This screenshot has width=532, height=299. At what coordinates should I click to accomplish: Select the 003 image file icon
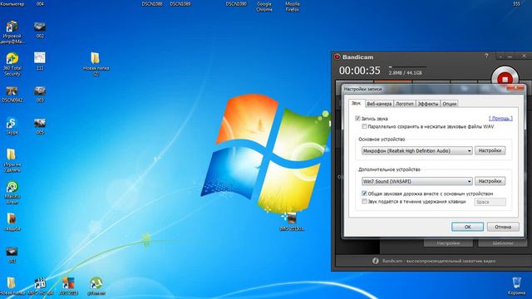tap(40, 94)
